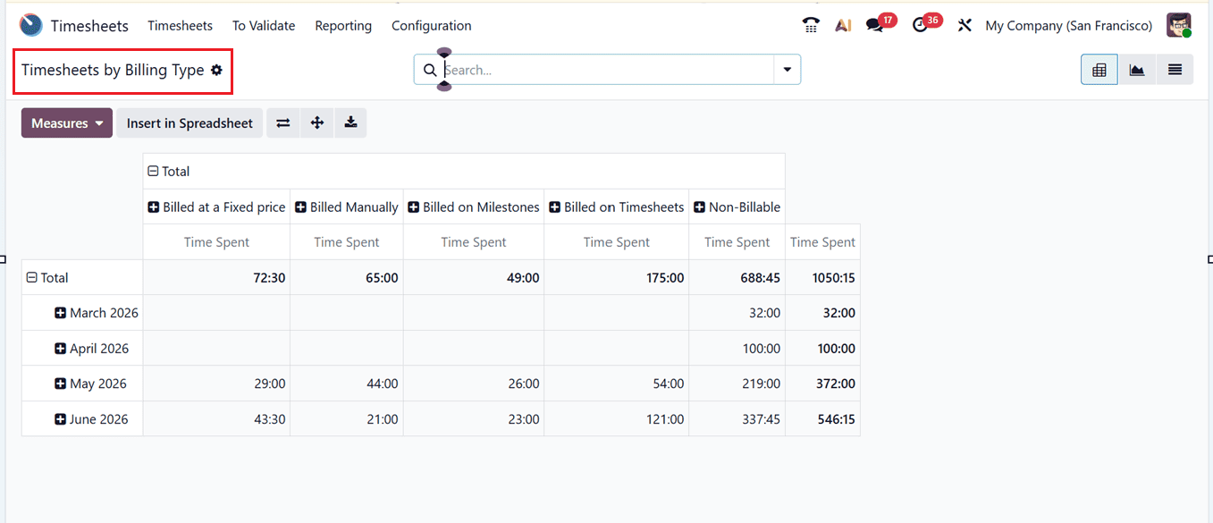Flip axis with the swap arrows icon
Screen dimensions: 1213x523
point(282,123)
